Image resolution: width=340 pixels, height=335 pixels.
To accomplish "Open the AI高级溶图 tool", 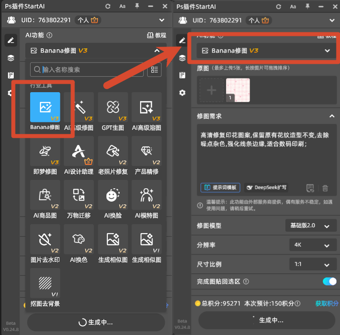I will click(x=147, y=107).
